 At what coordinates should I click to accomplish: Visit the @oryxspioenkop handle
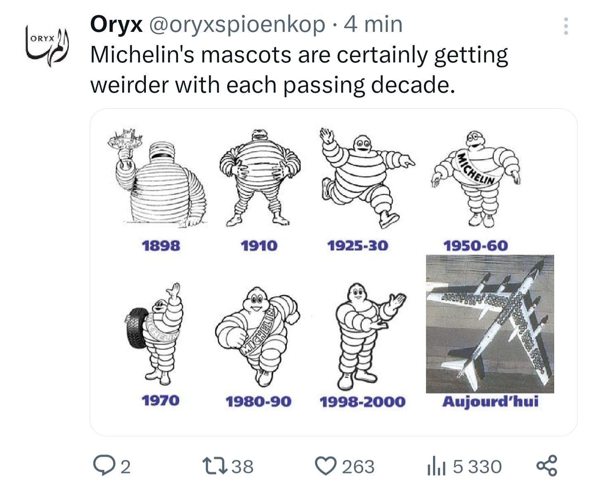point(237,24)
